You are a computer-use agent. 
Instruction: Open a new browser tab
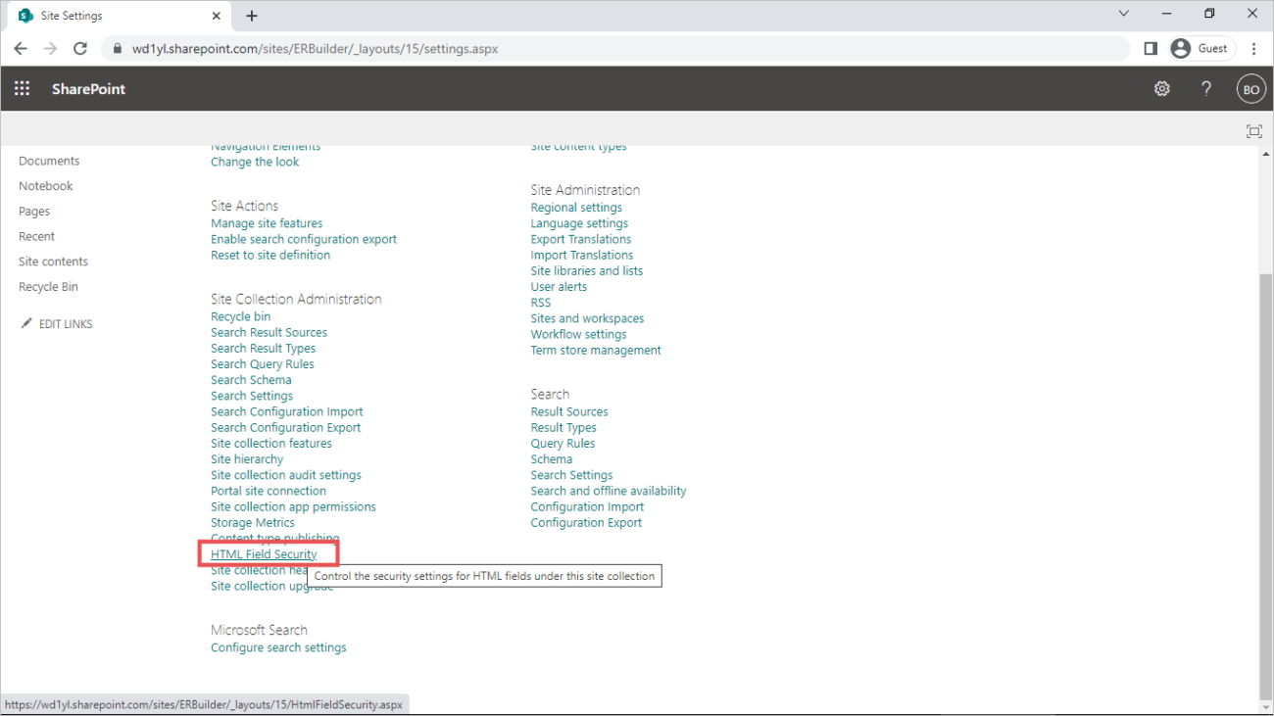click(x=252, y=15)
